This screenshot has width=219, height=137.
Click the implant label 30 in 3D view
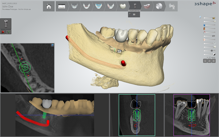pyautogui.click(x=119, y=52)
